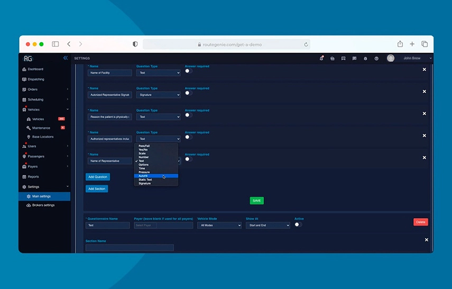Choose Pass/Fail in question type list
The height and width of the screenshot is (289, 452).
[x=156, y=146]
